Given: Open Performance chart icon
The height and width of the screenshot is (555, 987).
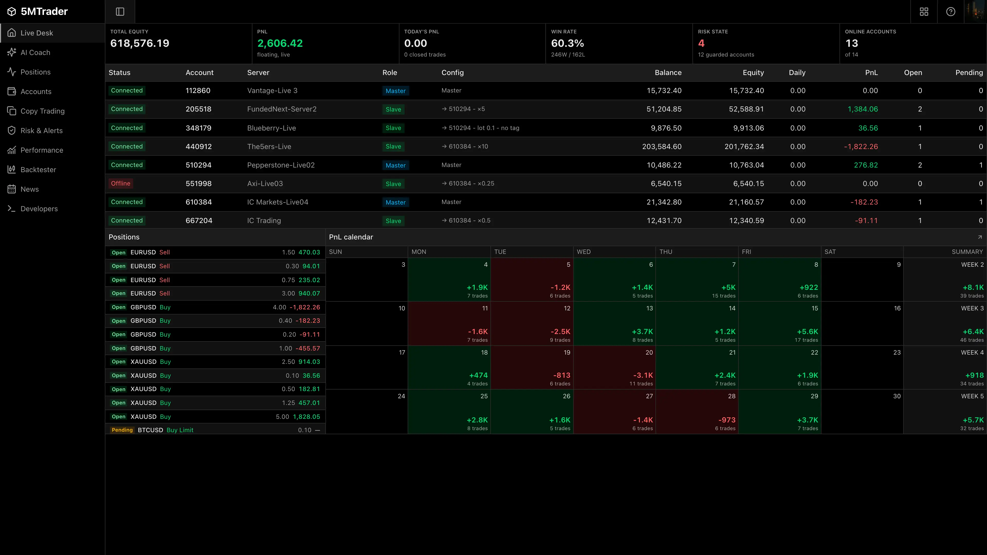Looking at the screenshot, I should pos(12,150).
